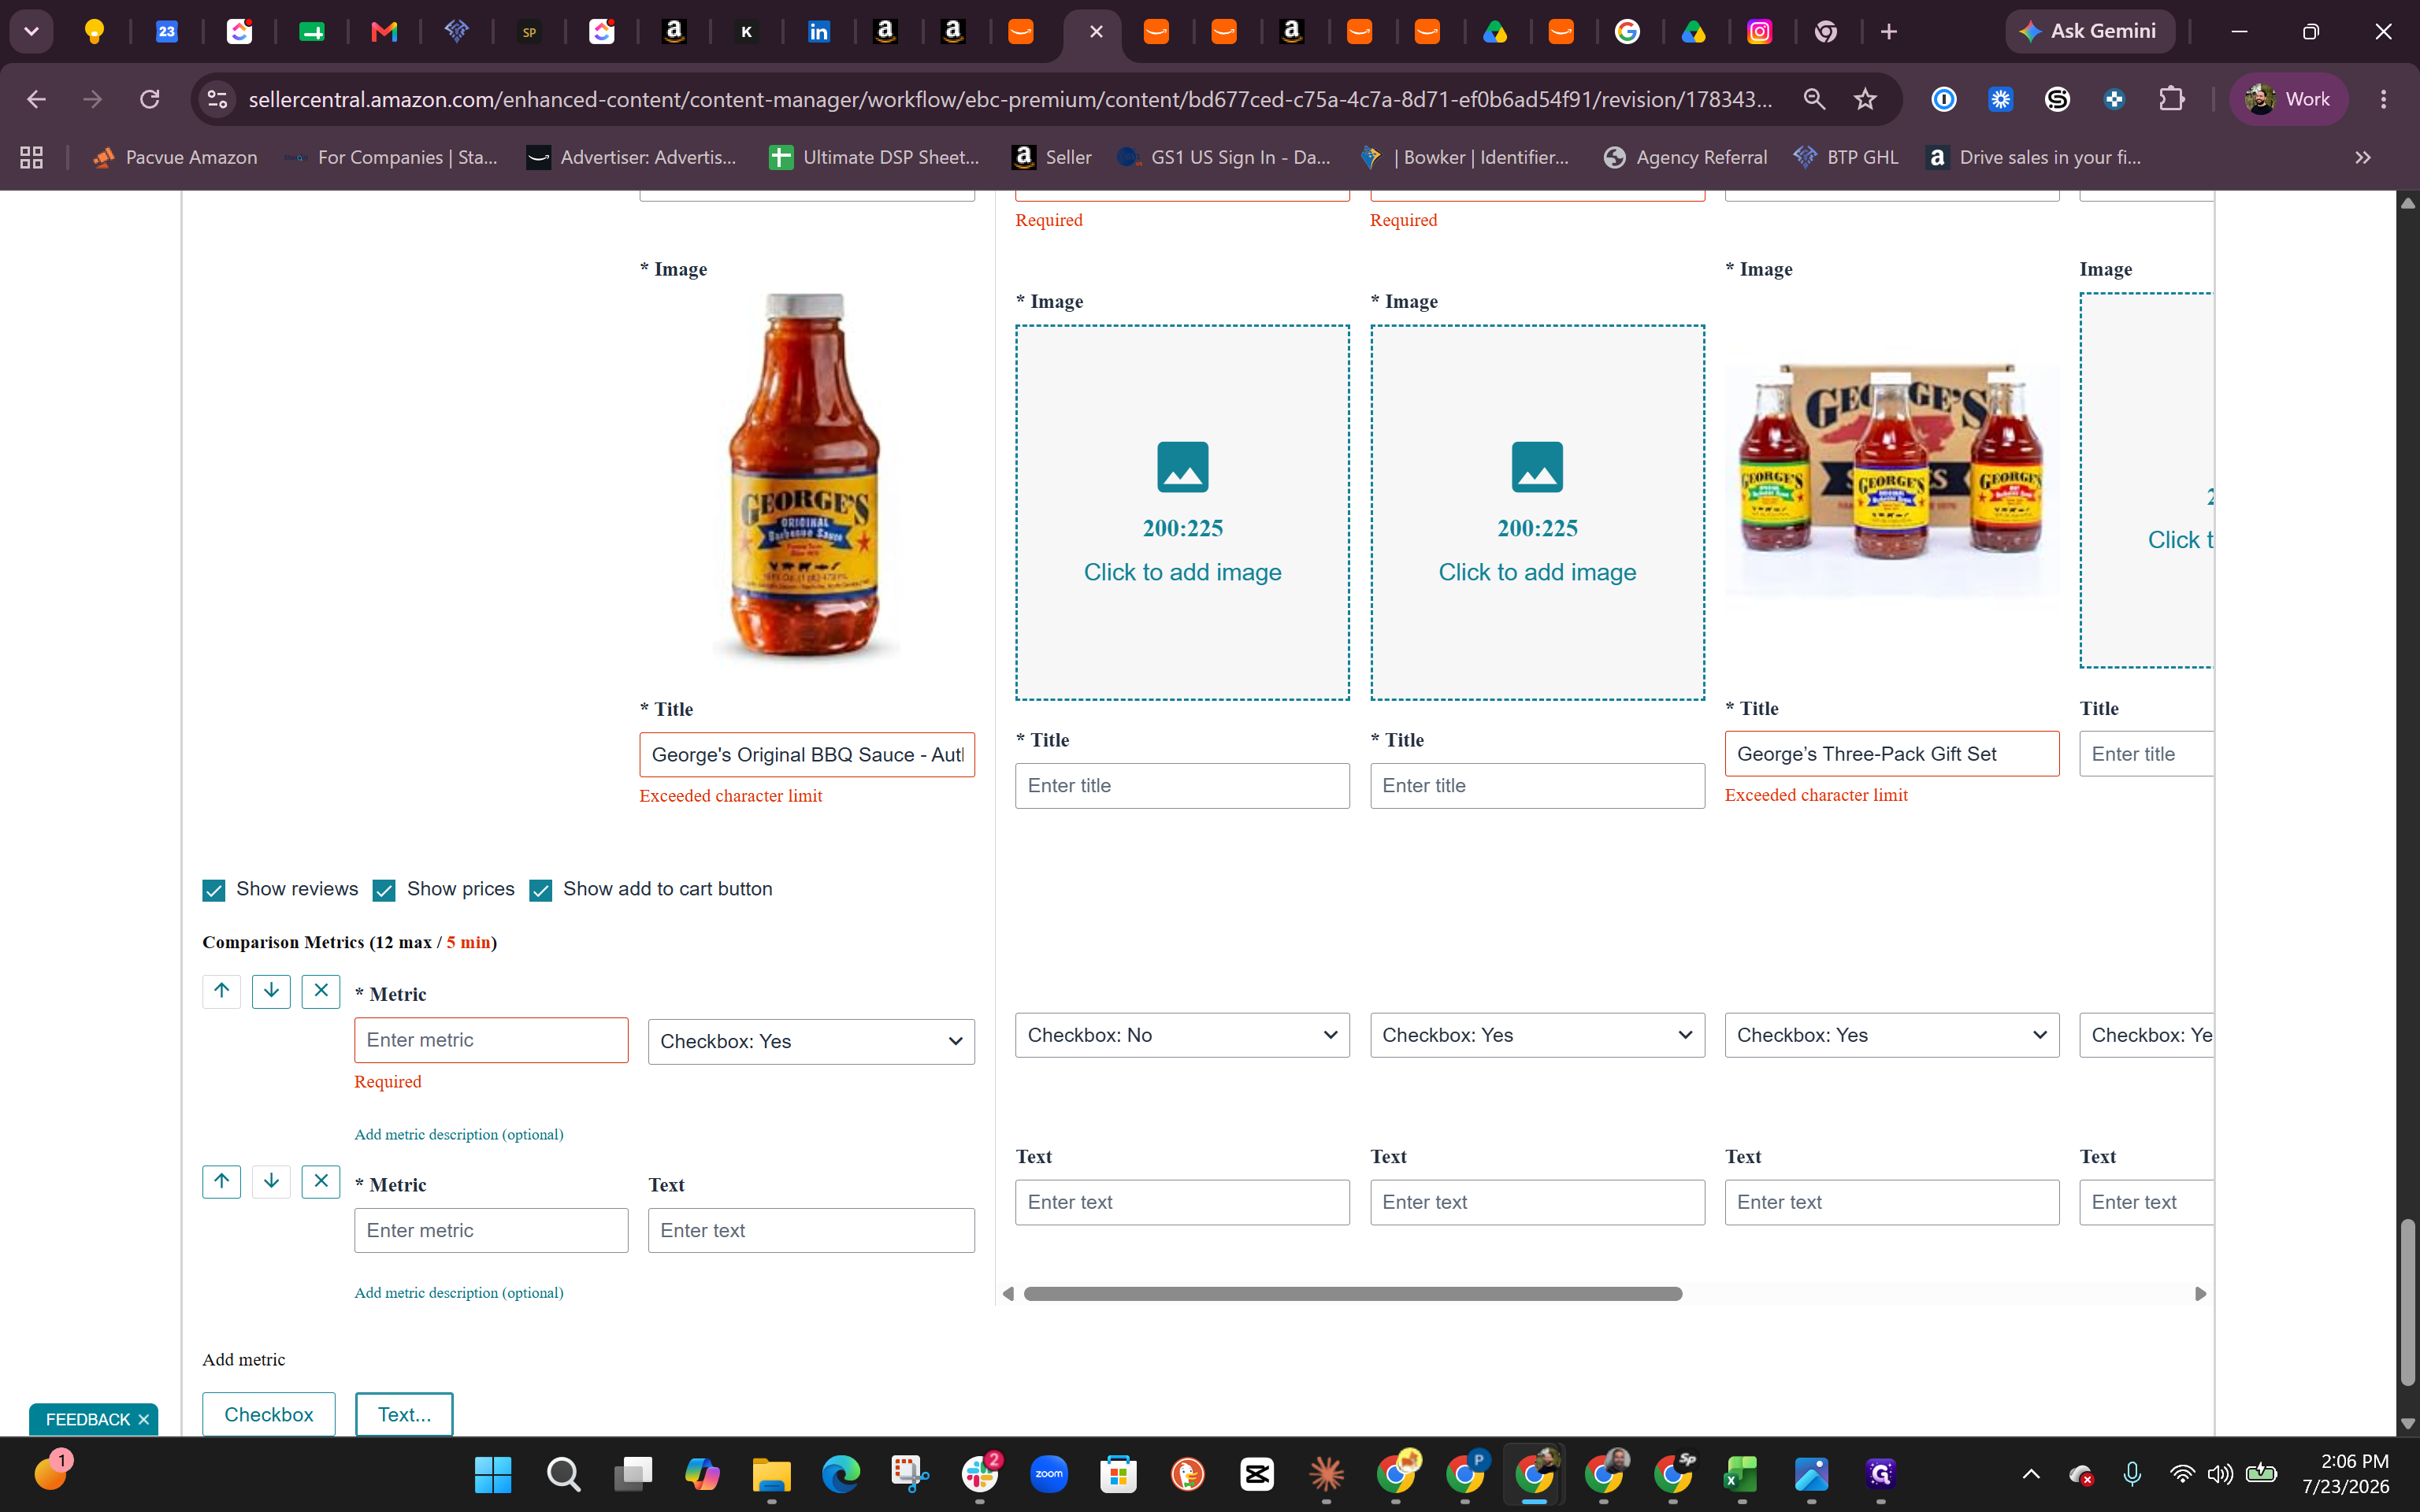Add metric description for second metric

pyautogui.click(x=459, y=1292)
